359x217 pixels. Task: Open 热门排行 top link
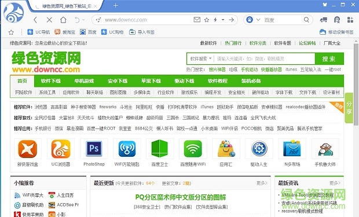coord(233,43)
